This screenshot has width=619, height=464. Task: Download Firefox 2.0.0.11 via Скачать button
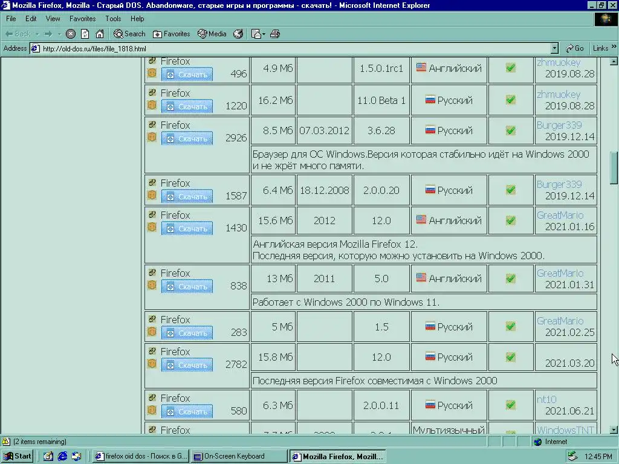pyautogui.click(x=187, y=412)
